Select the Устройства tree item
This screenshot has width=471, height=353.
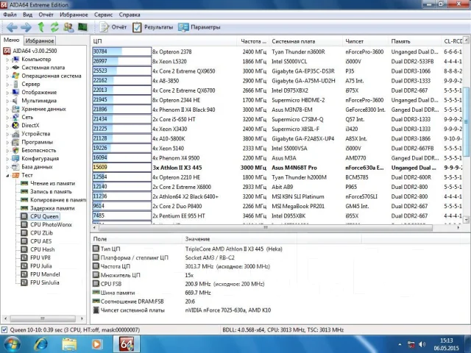36,134
